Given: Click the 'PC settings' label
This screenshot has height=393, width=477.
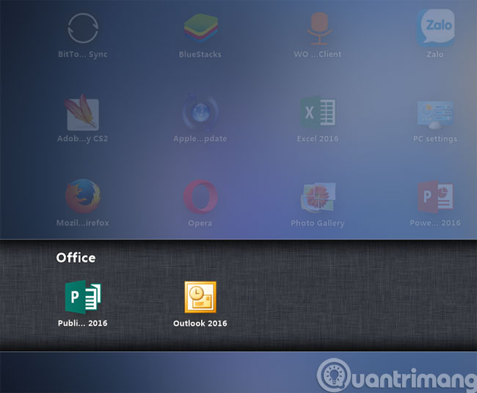Looking at the screenshot, I should [x=435, y=139].
